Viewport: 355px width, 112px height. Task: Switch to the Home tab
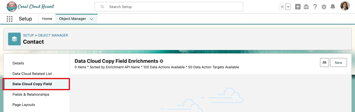pyautogui.click(x=47, y=19)
